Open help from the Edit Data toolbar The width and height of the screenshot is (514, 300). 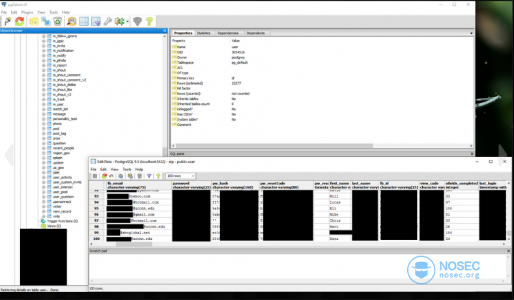pyautogui.click(x=158, y=176)
